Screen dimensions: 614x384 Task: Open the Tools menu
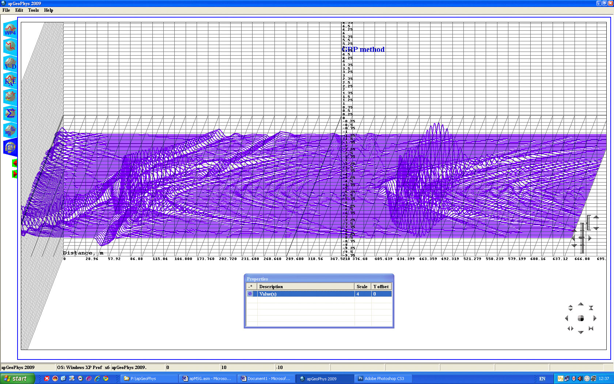tap(33, 10)
